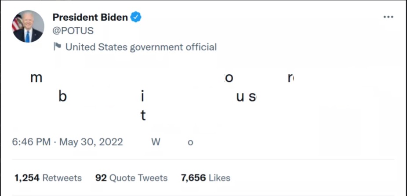Open President Biden's profile picture

pos(28,26)
